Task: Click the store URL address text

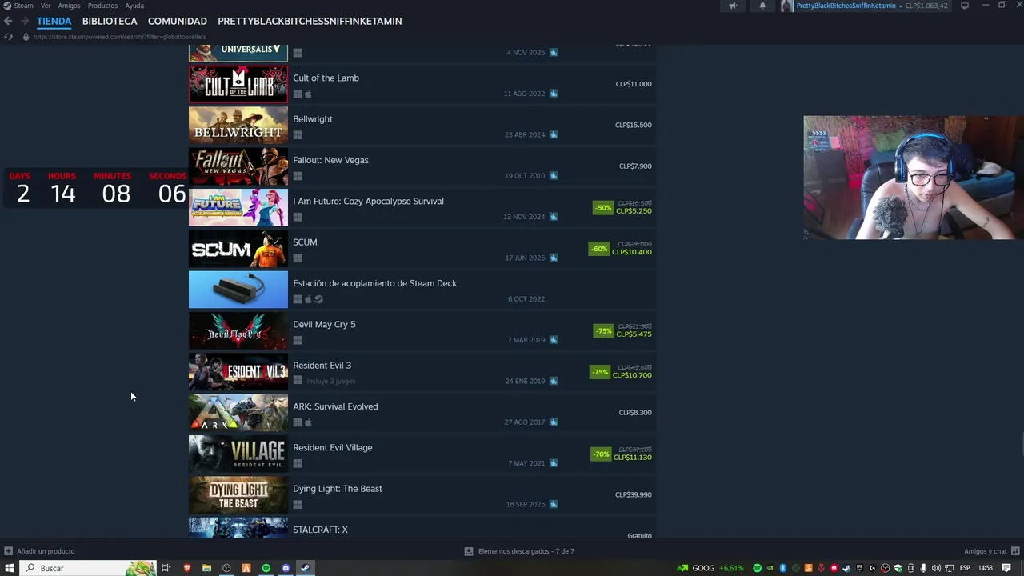Action: click(120, 37)
